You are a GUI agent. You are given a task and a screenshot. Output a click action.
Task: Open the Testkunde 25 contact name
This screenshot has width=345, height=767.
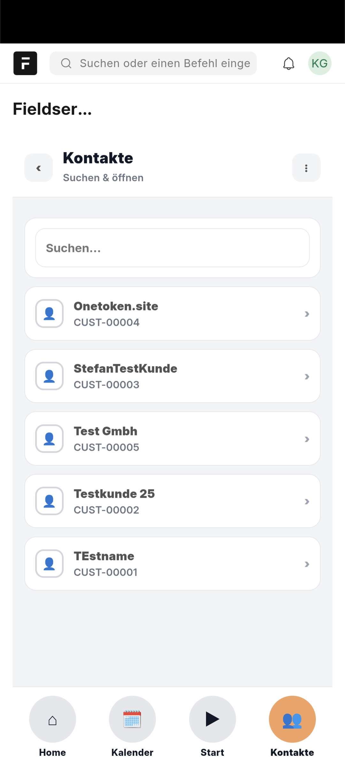(x=114, y=494)
